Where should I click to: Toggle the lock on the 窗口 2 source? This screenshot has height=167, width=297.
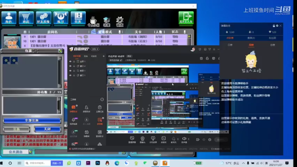pos(74,66)
